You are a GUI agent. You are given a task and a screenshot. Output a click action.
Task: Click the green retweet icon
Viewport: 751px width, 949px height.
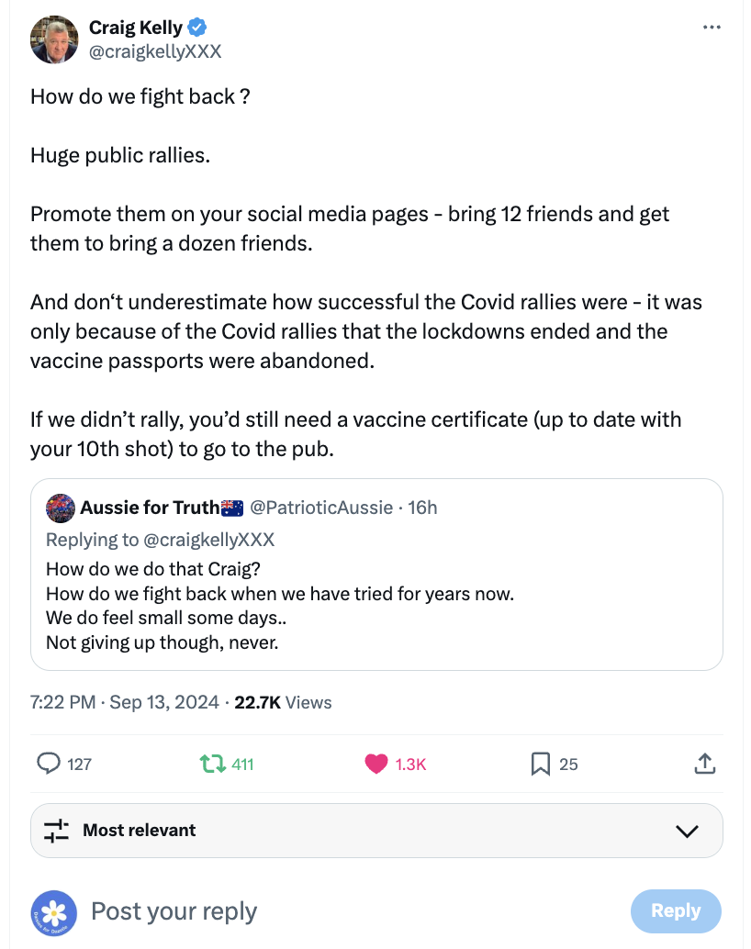[210, 763]
